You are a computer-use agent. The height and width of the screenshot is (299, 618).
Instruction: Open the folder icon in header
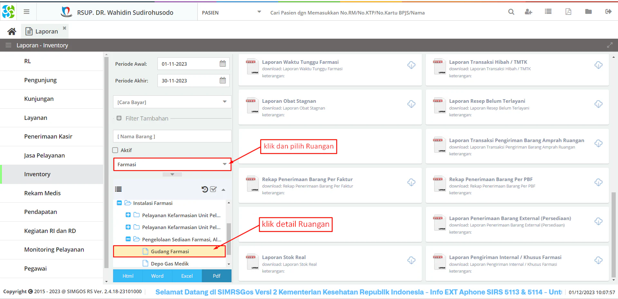[588, 12]
